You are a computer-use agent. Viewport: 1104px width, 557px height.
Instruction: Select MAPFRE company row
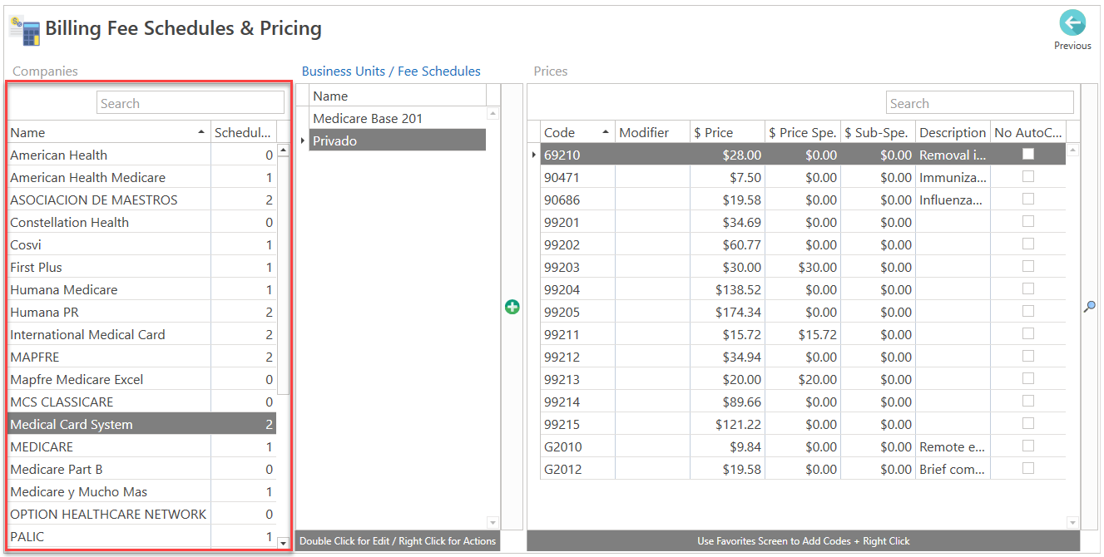[141, 357]
